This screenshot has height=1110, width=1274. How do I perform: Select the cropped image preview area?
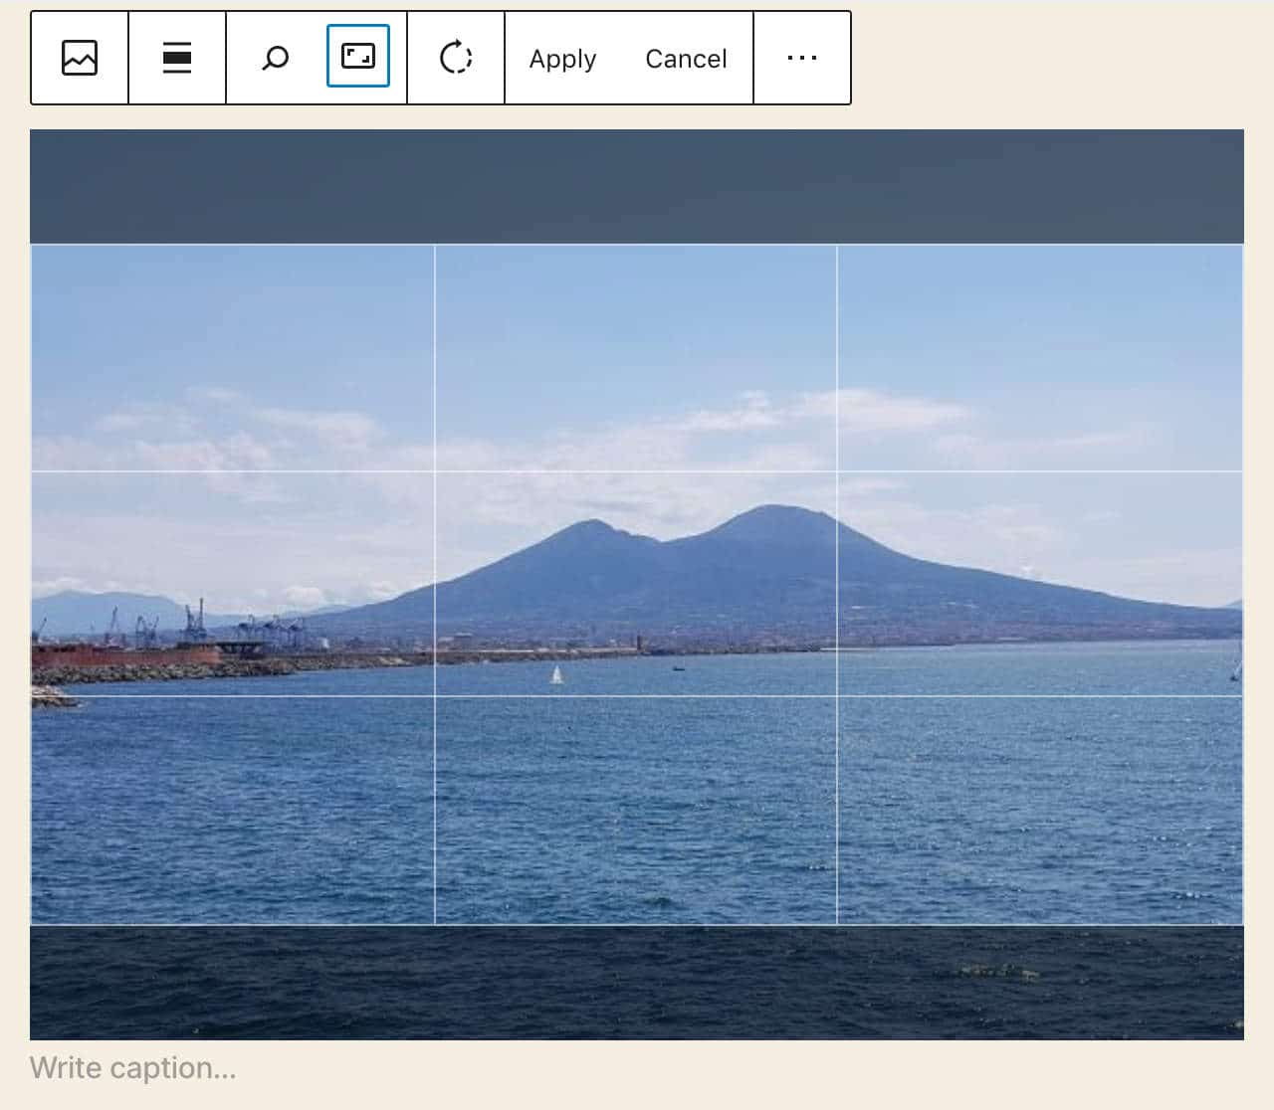click(637, 585)
